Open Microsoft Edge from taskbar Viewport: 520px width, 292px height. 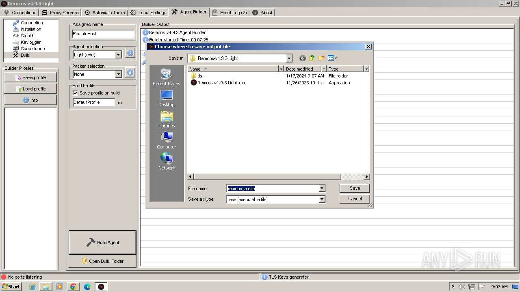[87, 287]
